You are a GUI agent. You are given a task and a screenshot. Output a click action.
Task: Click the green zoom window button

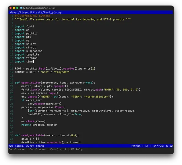click(x=17, y=8)
